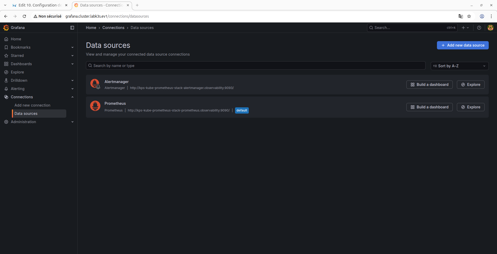The width and height of the screenshot is (497, 254).
Task: Click Add new data source button
Action: (x=463, y=45)
